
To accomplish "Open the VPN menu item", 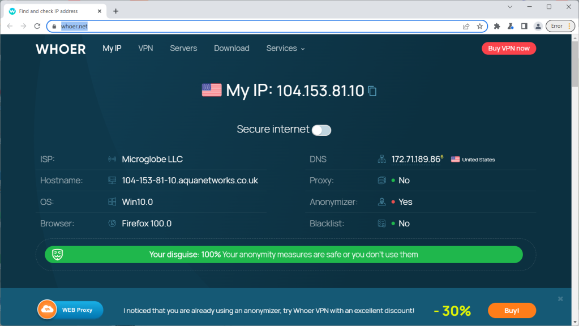I will tap(145, 48).
